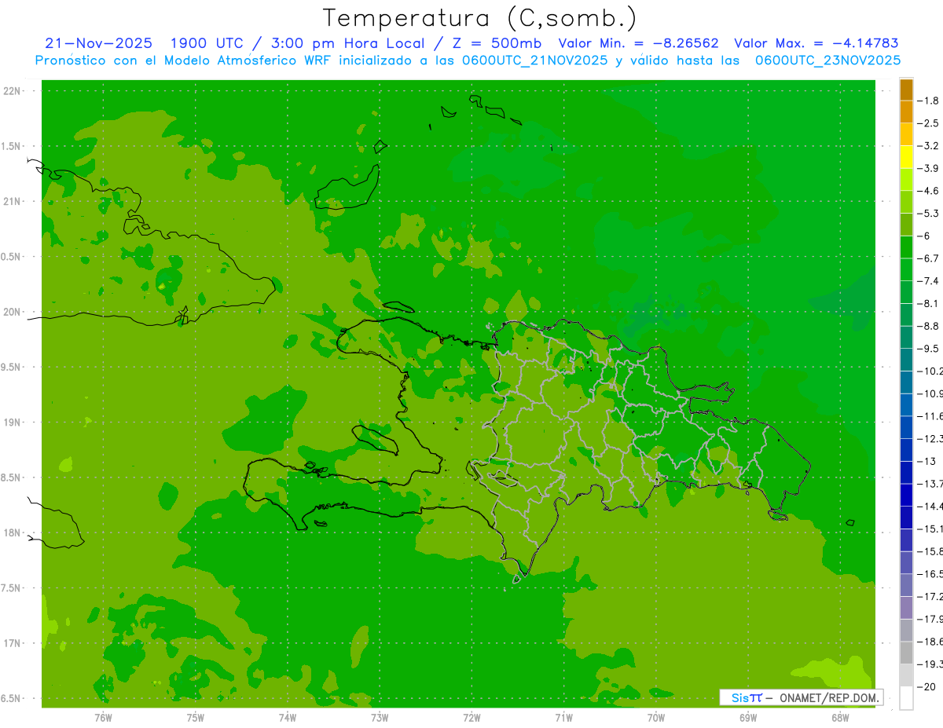Click the 74W longitude label
The height and width of the screenshot is (728, 943).
click(288, 718)
